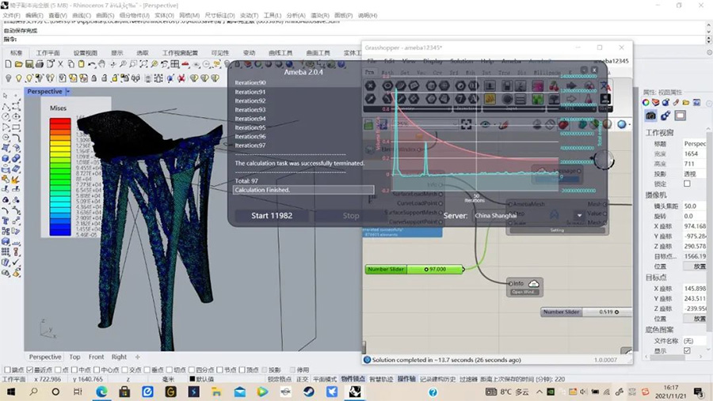This screenshot has height=401, width=713.
Task: Click the New file icon in toolbar
Action: click(x=8, y=65)
